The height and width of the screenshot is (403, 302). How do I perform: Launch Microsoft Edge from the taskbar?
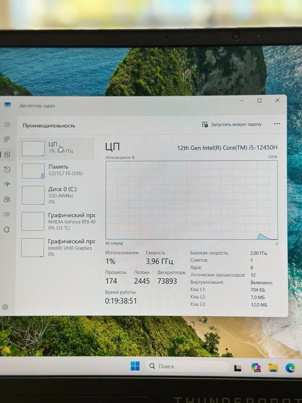290,368
